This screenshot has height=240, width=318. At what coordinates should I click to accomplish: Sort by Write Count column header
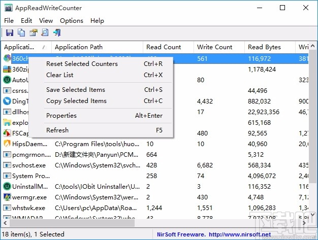click(219, 47)
